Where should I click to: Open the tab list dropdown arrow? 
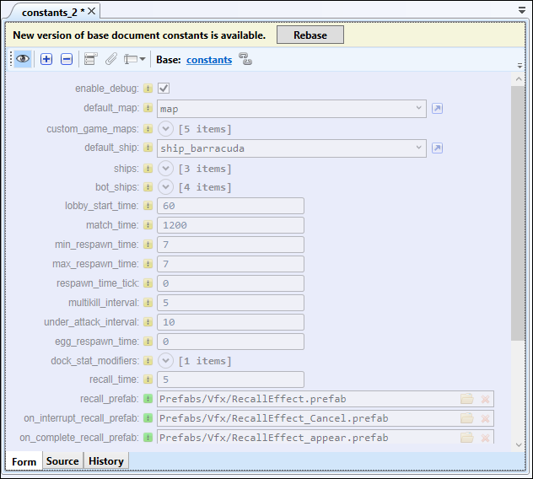click(x=522, y=10)
